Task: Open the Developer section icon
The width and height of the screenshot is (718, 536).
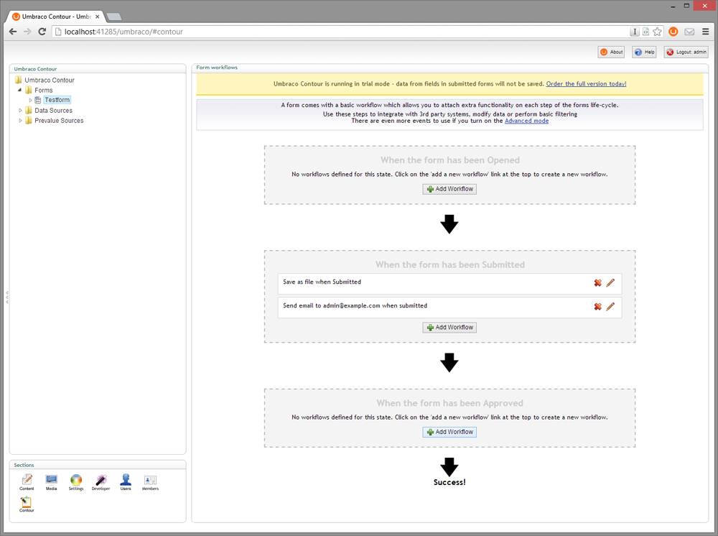Action: click(x=101, y=482)
